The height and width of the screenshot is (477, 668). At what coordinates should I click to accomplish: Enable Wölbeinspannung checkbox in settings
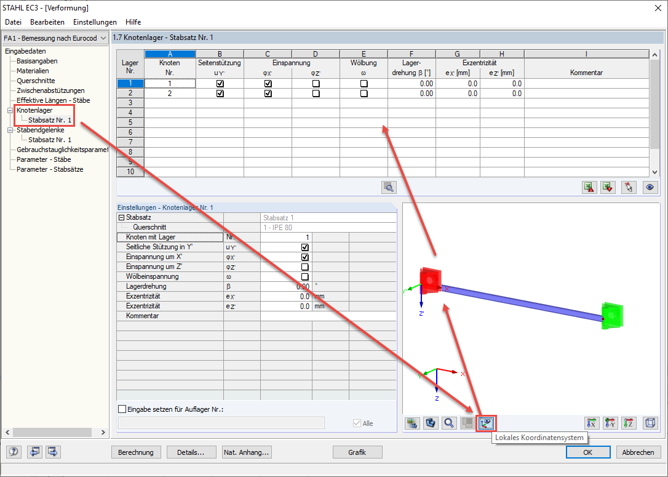pos(304,276)
